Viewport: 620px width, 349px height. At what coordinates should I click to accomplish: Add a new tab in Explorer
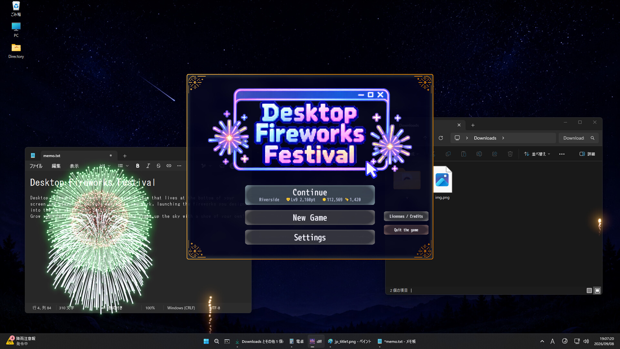[x=473, y=125]
